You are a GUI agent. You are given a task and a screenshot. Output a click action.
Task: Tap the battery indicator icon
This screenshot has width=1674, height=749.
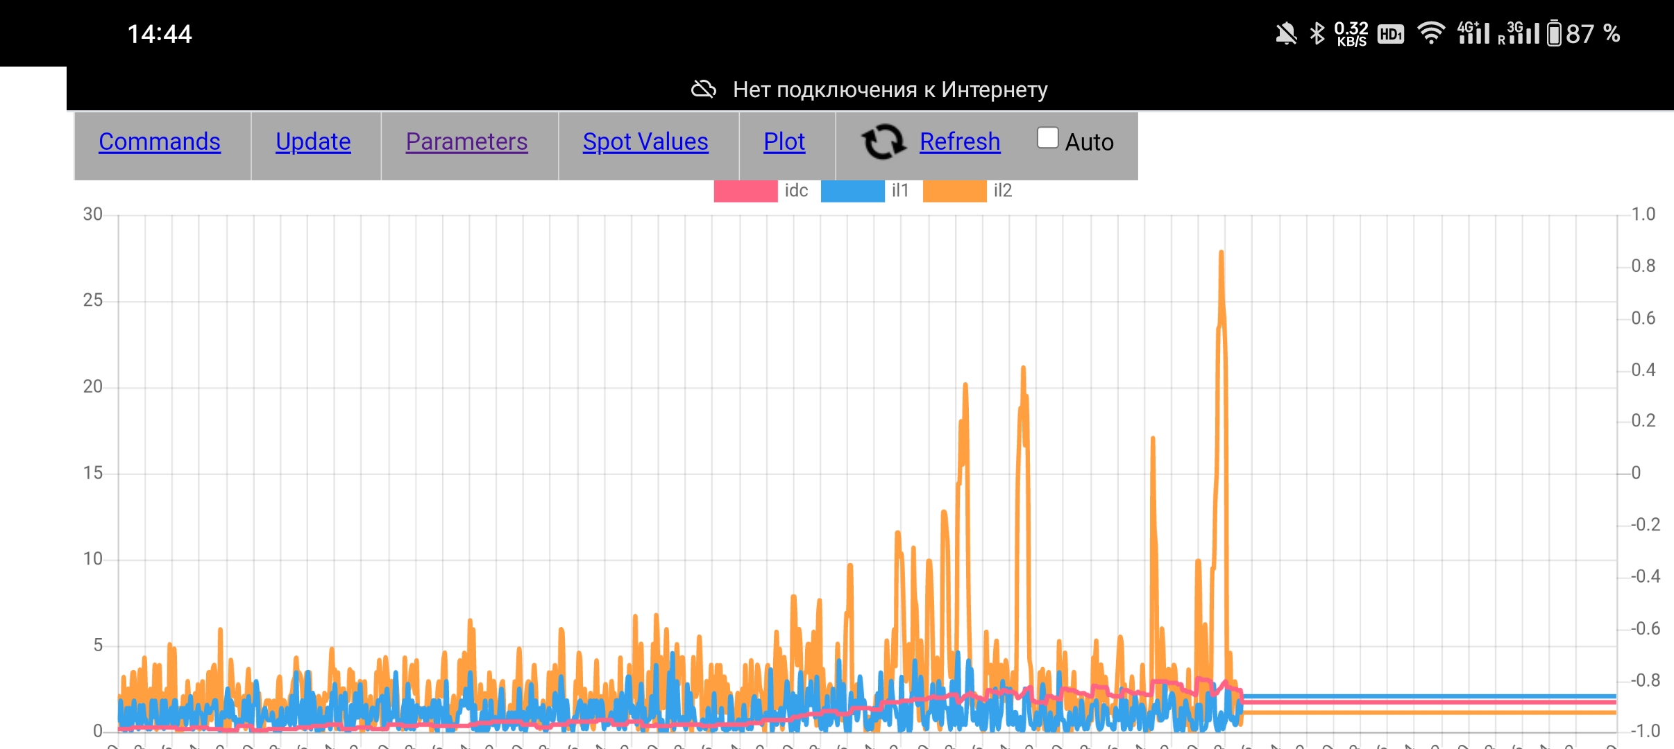(x=1554, y=33)
